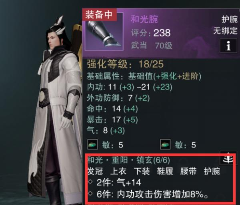240x205 pixels.
Task: Click the character's feathered hair ornament
Action: 59,25
